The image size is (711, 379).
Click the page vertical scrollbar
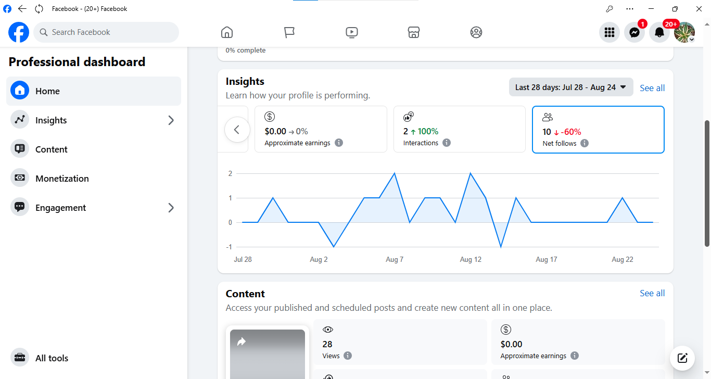coord(707,183)
